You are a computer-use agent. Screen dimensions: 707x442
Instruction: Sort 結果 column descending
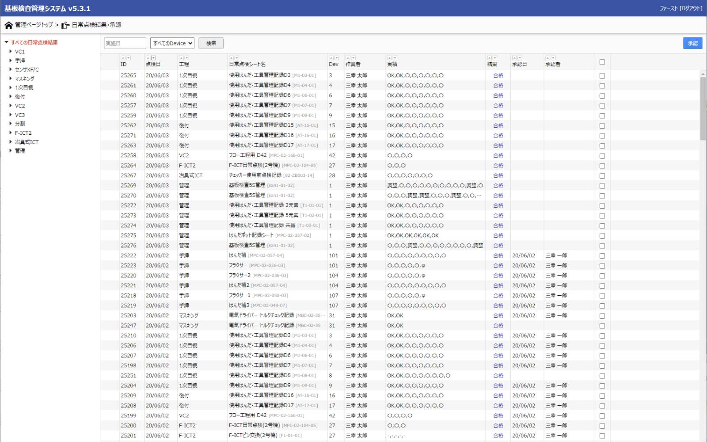coord(495,58)
